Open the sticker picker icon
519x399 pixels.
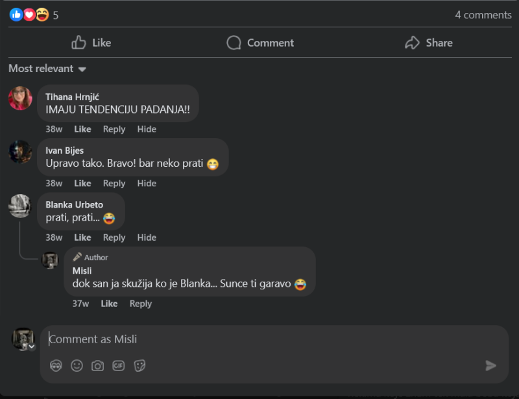tap(139, 365)
